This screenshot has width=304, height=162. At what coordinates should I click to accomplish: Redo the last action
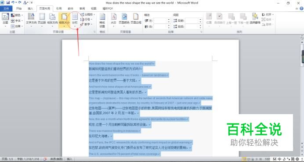pos(20,3)
